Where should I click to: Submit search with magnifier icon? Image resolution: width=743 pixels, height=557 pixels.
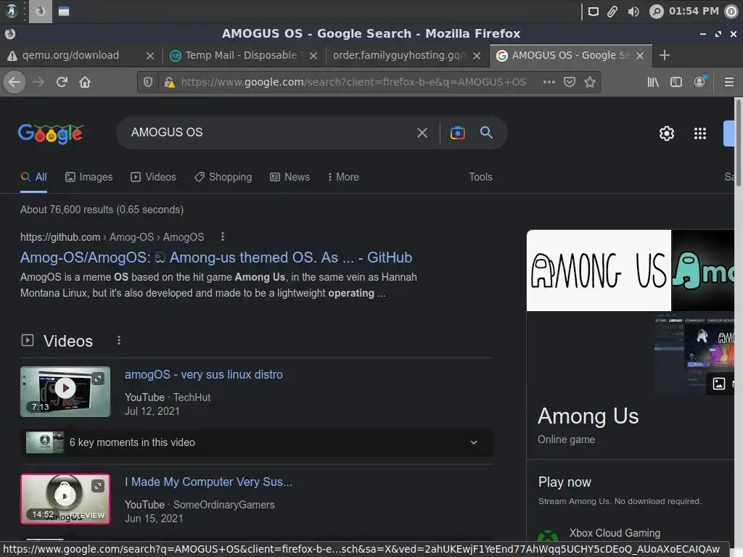[486, 133]
